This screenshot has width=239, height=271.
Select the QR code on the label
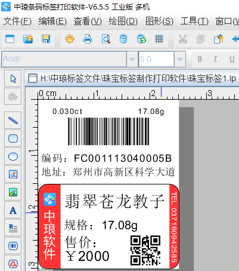[x=145, y=251]
